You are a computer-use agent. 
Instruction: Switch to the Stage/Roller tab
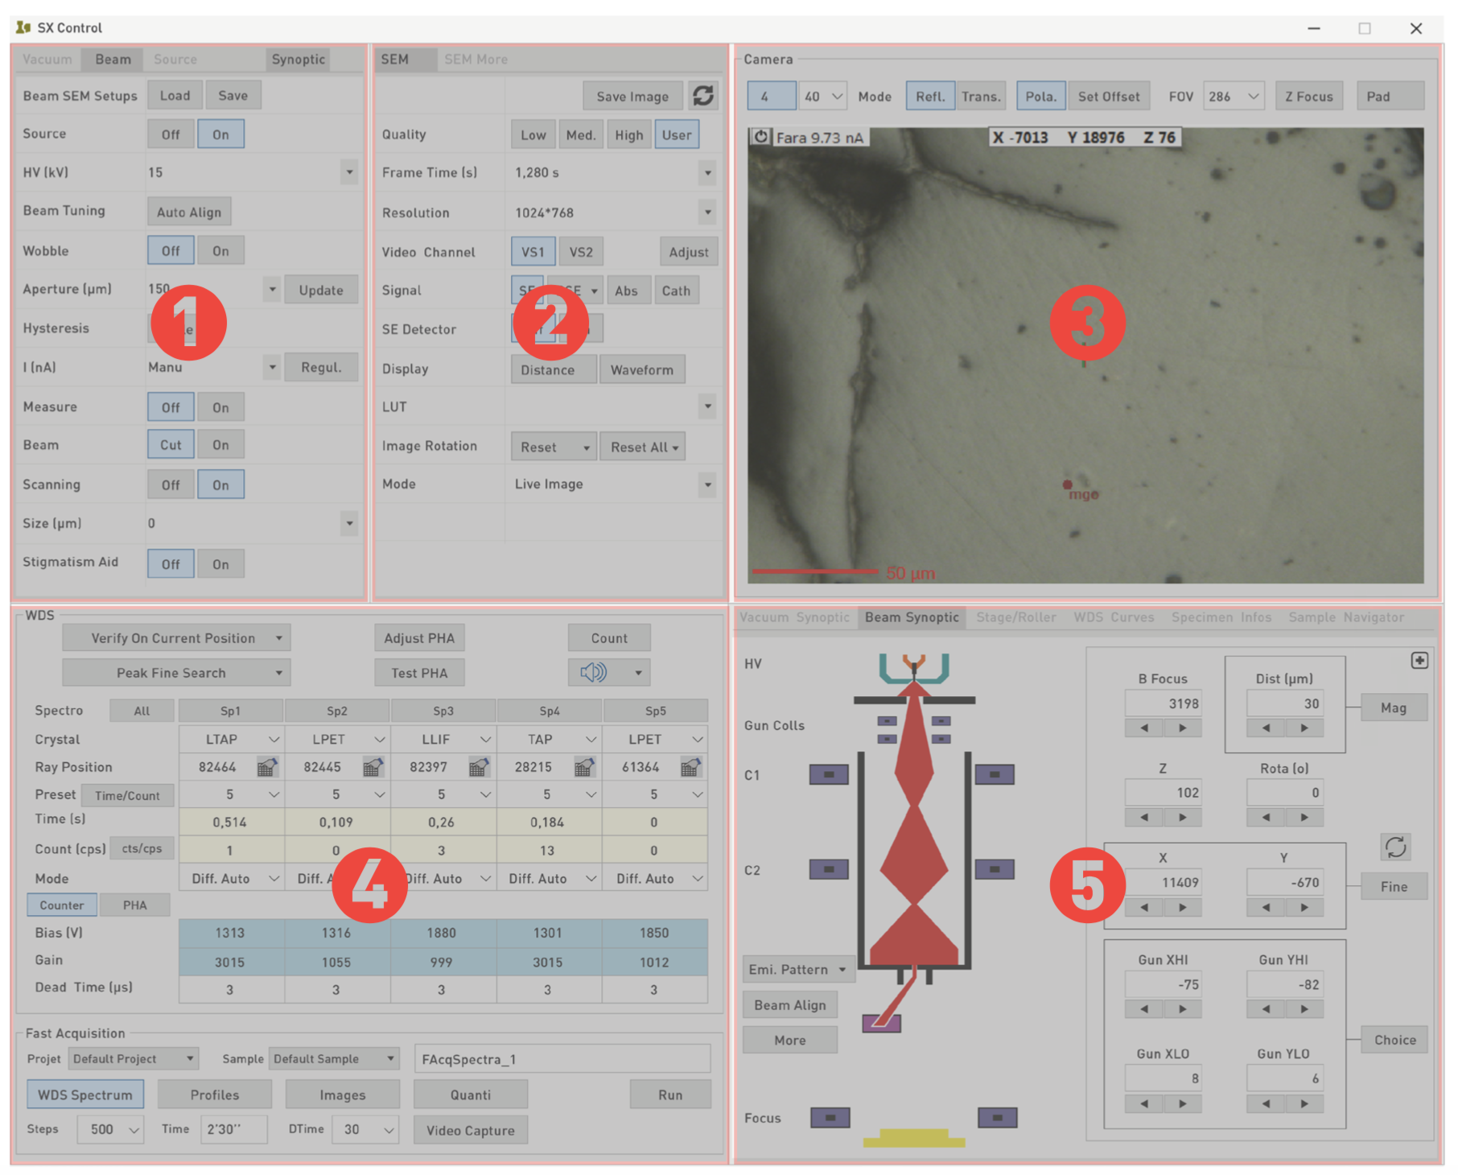tap(1015, 617)
